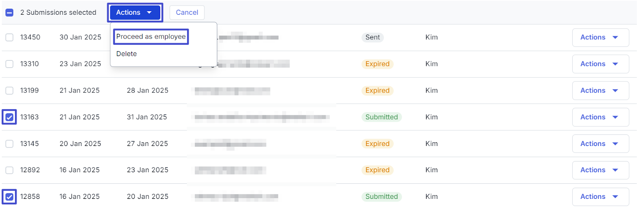Check the box next to submission 13199

(10, 91)
